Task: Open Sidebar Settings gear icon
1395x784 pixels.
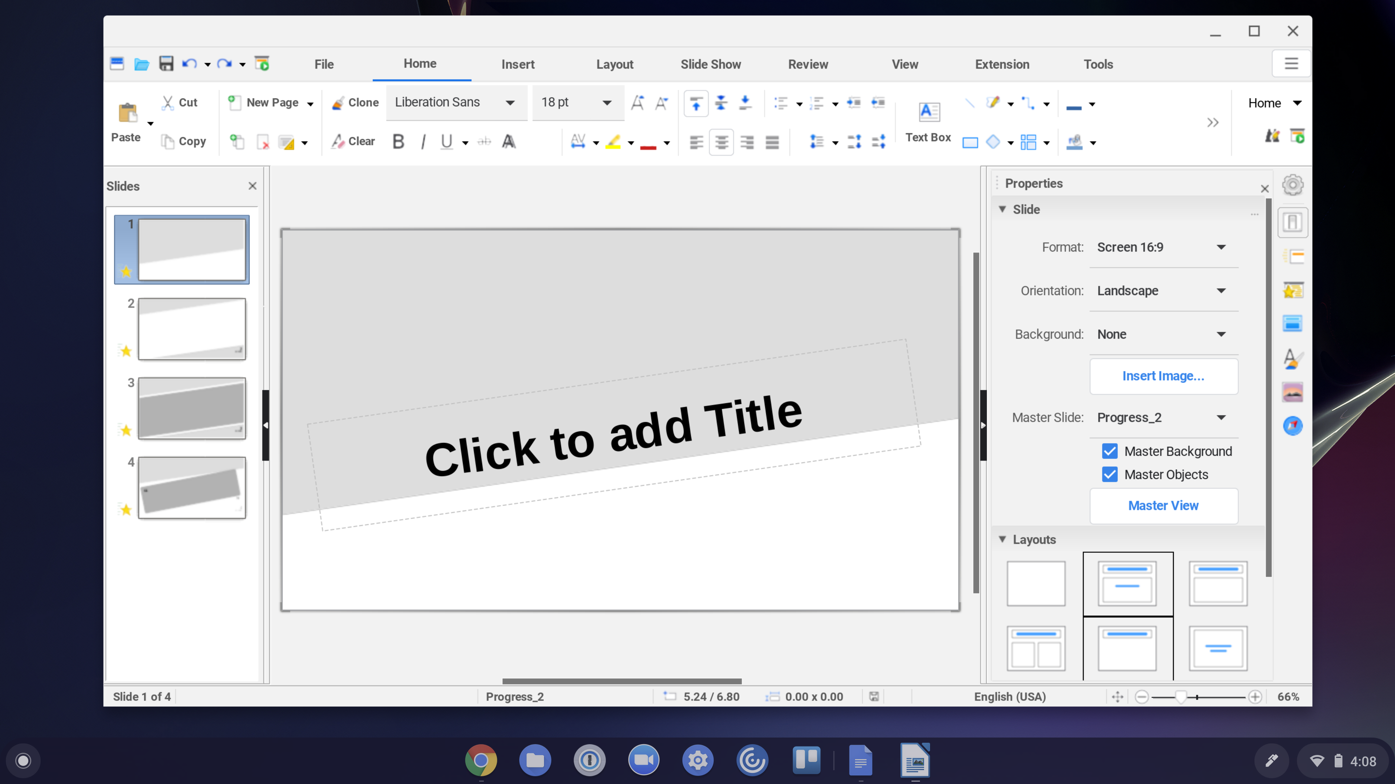Action: point(1293,185)
